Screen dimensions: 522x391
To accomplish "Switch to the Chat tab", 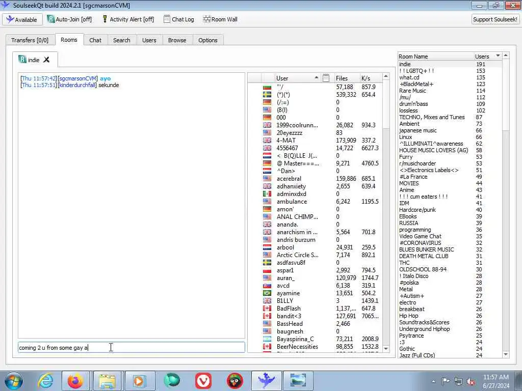I will (95, 40).
